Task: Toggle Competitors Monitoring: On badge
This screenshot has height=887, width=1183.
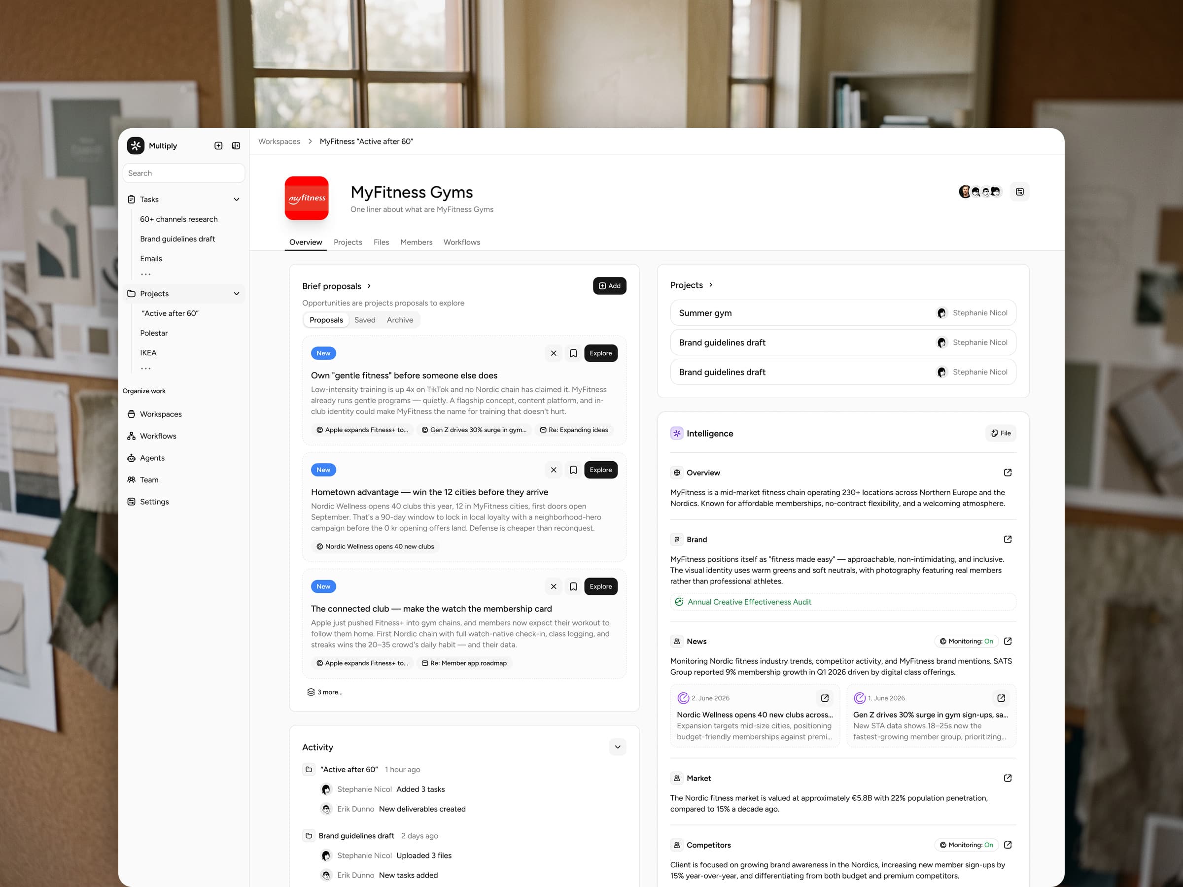Action: [967, 845]
